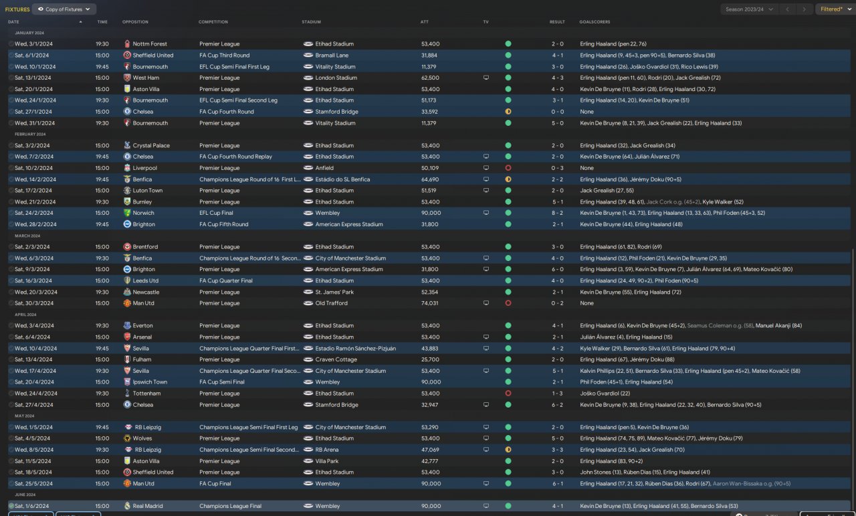
Task: Click the 74,031 attendance value
Action: pos(430,303)
